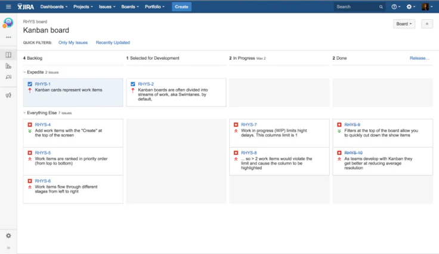Open the hamburger menu beside the JIRA logo

click(x=8, y=7)
